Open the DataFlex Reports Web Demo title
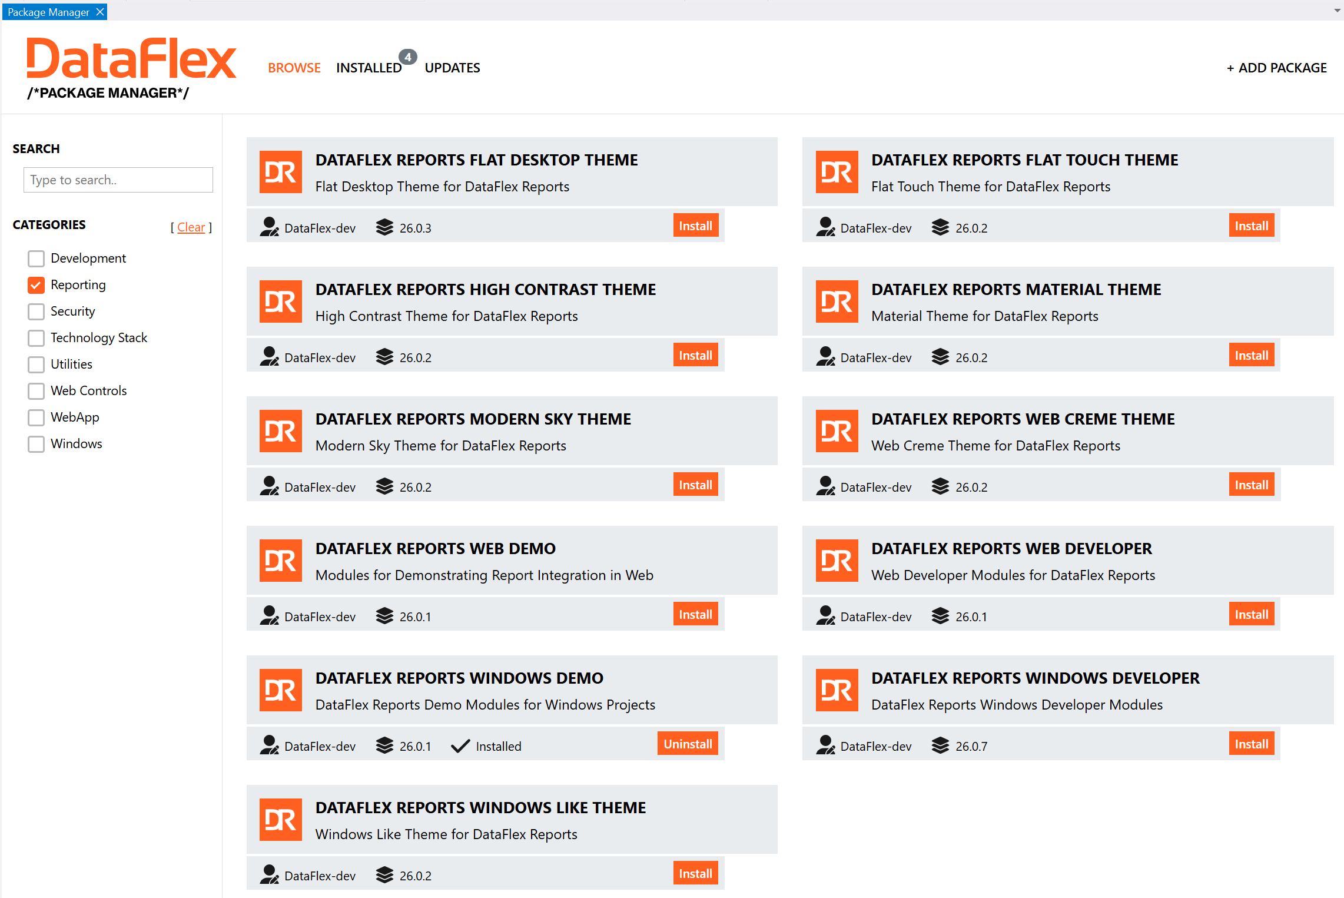The image size is (1344, 898). [435, 549]
